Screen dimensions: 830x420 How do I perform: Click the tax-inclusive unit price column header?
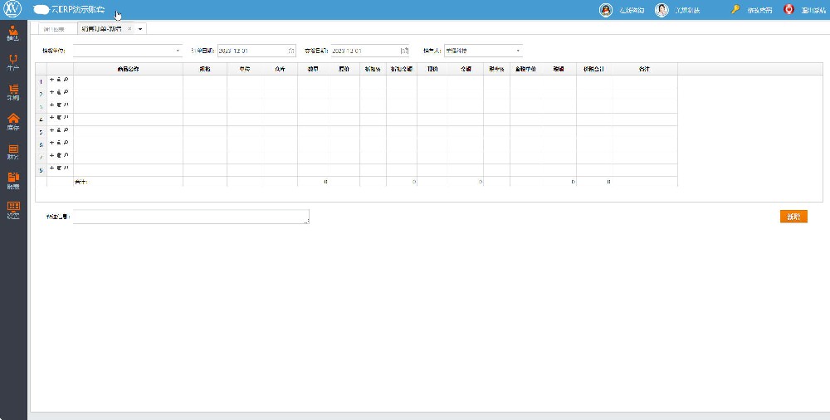coord(525,69)
